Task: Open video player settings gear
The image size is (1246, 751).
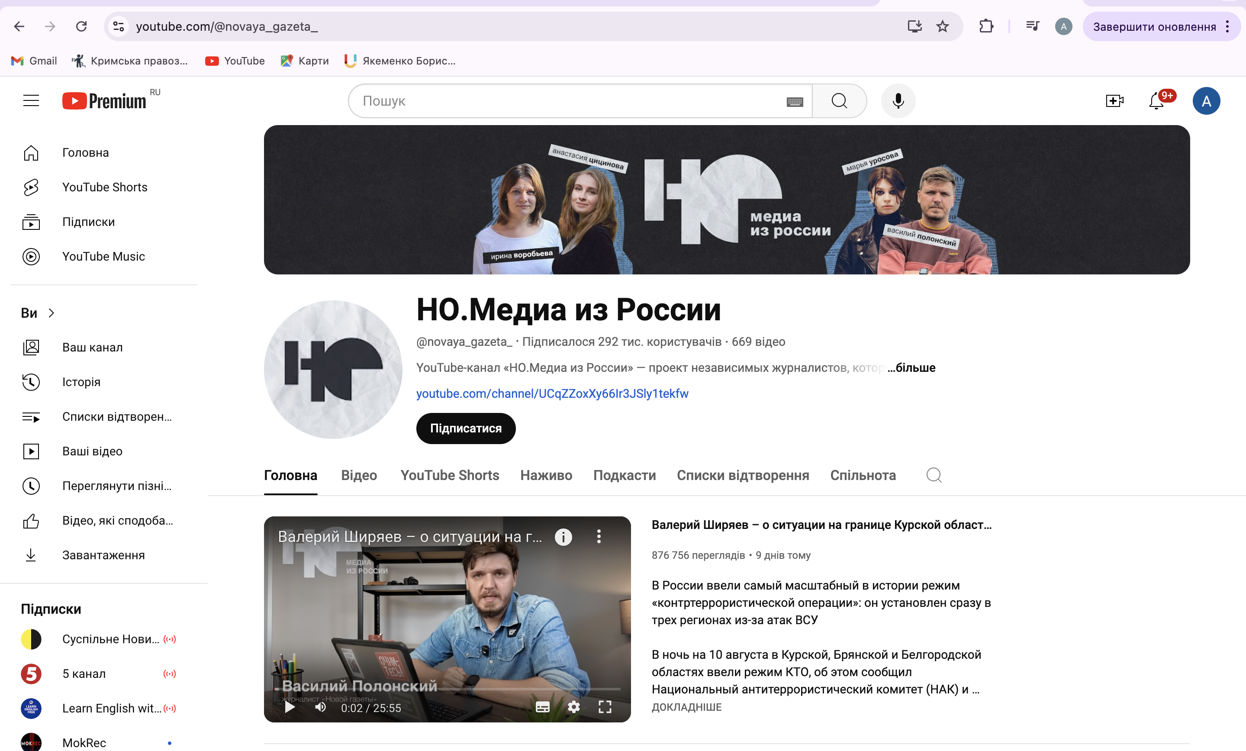Action: click(573, 707)
